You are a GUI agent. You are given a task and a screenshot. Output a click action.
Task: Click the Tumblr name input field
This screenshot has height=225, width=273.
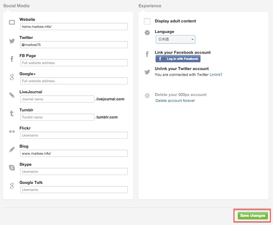(x=57, y=117)
